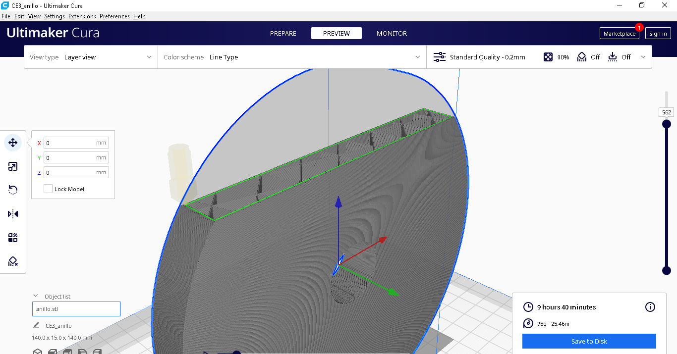Click the CE3_anillo job name

58,326
